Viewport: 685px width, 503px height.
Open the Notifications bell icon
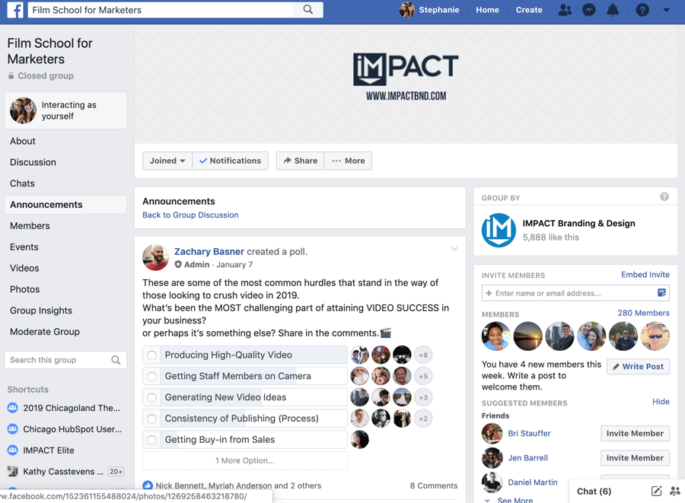tap(613, 10)
